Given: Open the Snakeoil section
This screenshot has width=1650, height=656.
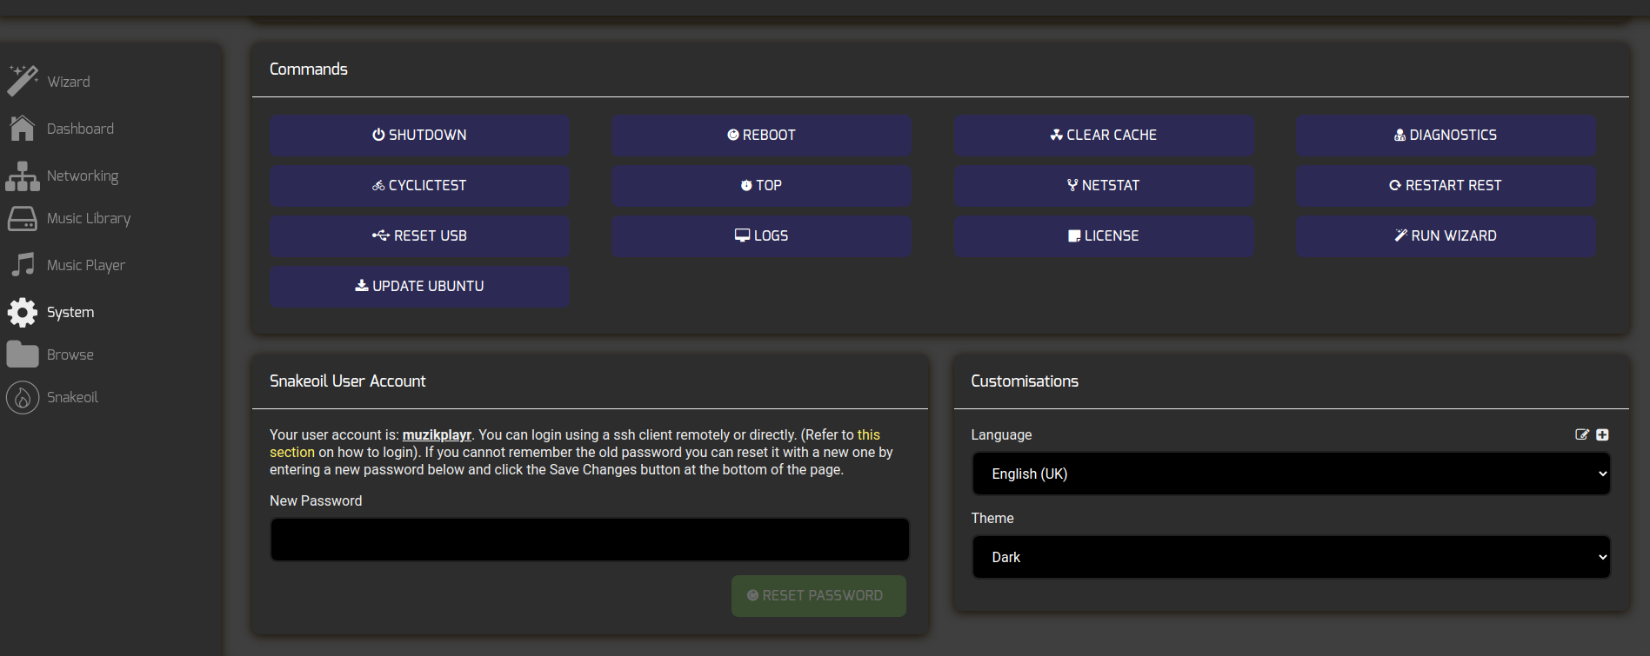Looking at the screenshot, I should coord(72,397).
